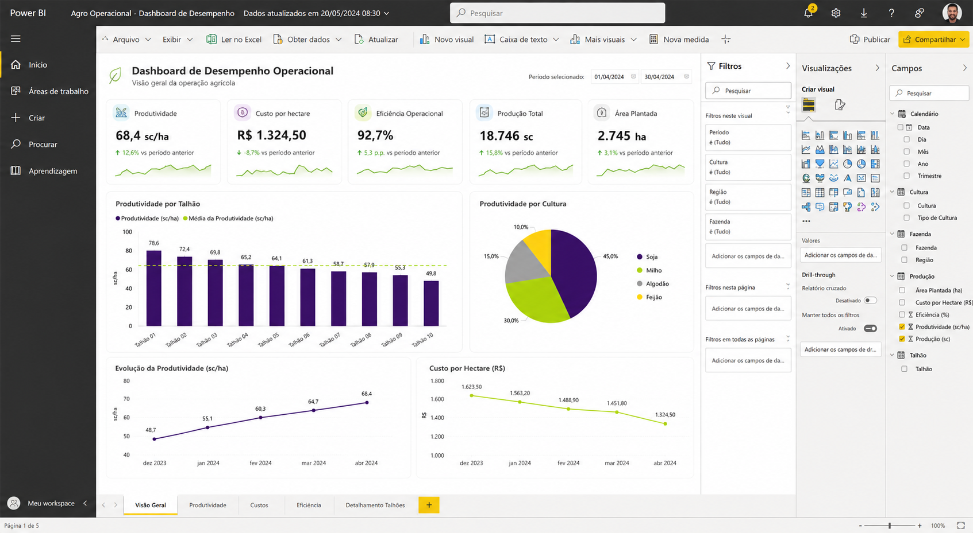
Task: Adjust the zoom slider in status bar
Action: (890, 526)
